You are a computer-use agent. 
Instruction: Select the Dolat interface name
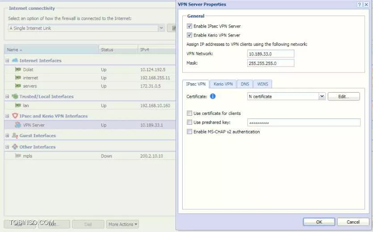pos(28,69)
